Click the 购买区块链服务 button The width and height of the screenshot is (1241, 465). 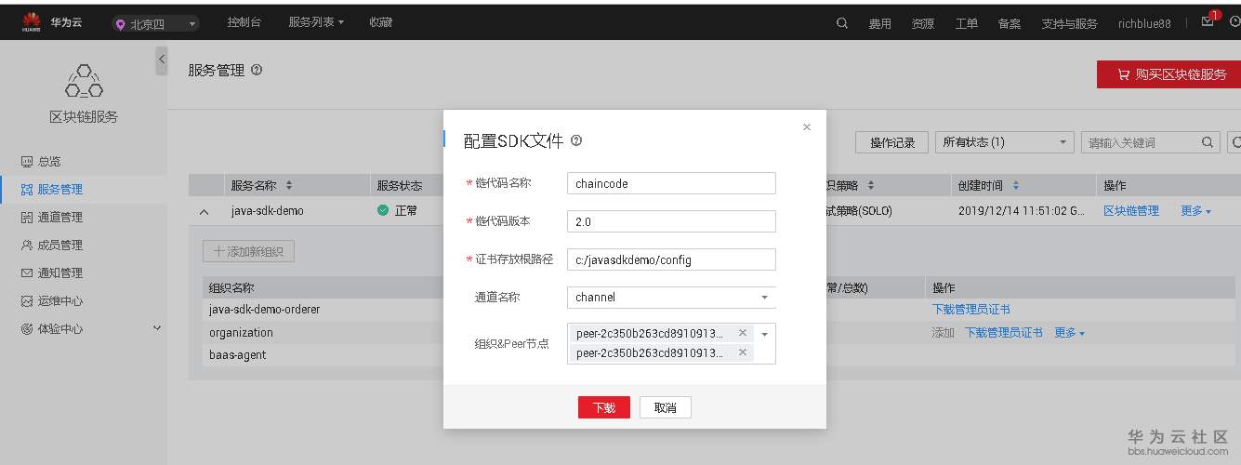click(1168, 74)
